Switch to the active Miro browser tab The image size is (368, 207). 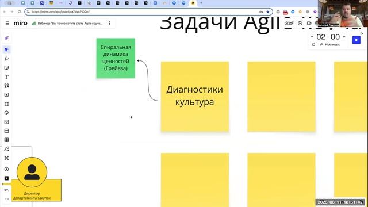193,3
